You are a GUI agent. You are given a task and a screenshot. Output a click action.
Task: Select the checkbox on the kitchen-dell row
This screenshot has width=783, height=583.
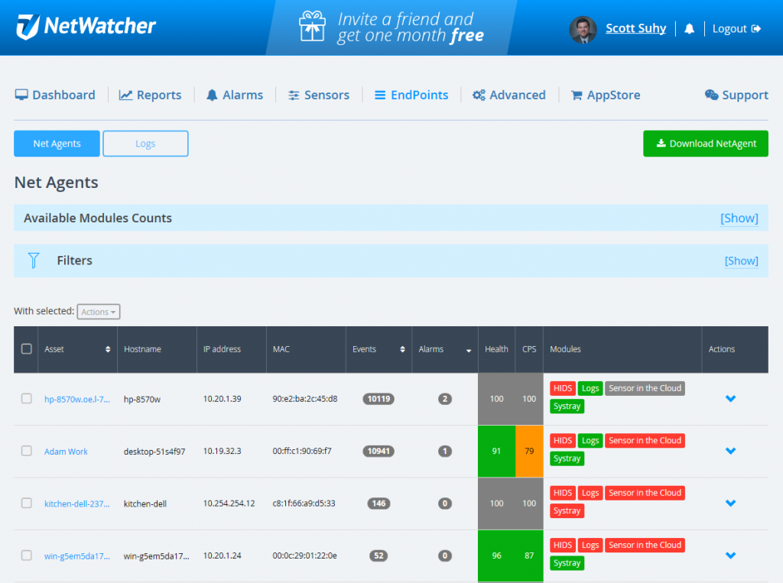pos(26,503)
